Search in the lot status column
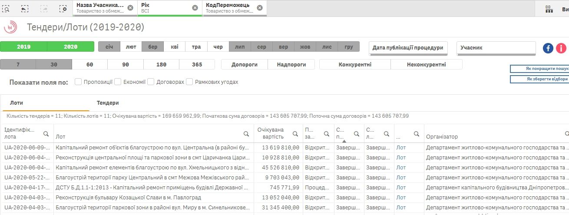This screenshot has width=569, height=215. (387, 133)
